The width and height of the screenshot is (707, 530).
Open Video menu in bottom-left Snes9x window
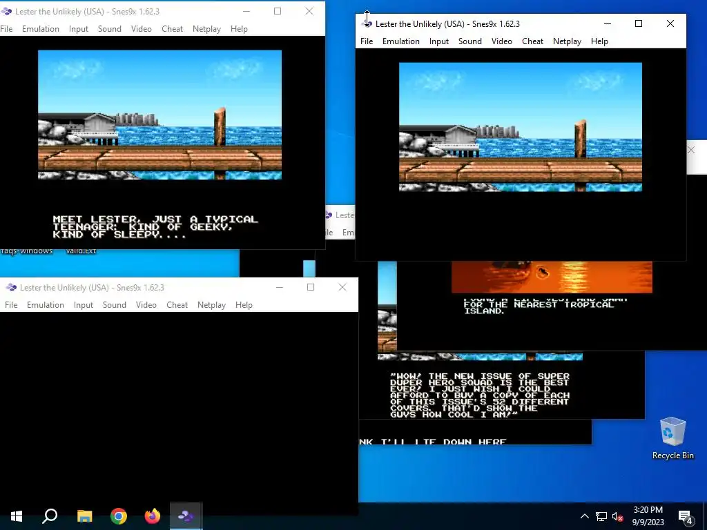pyautogui.click(x=146, y=305)
